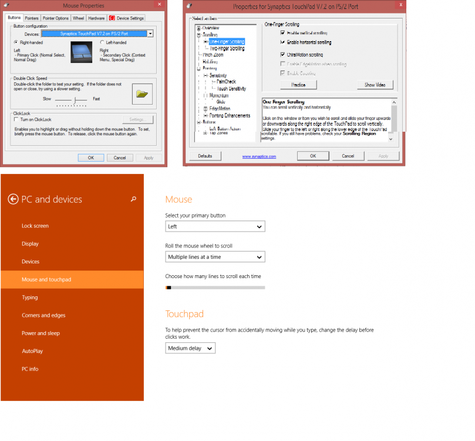Switch to the Pointer Options tab
475x441 pixels.
click(55, 18)
